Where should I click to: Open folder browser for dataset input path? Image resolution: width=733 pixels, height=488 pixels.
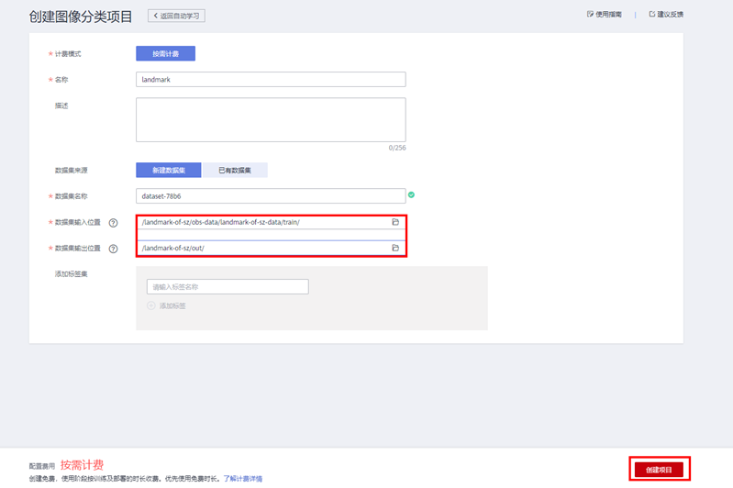point(395,222)
